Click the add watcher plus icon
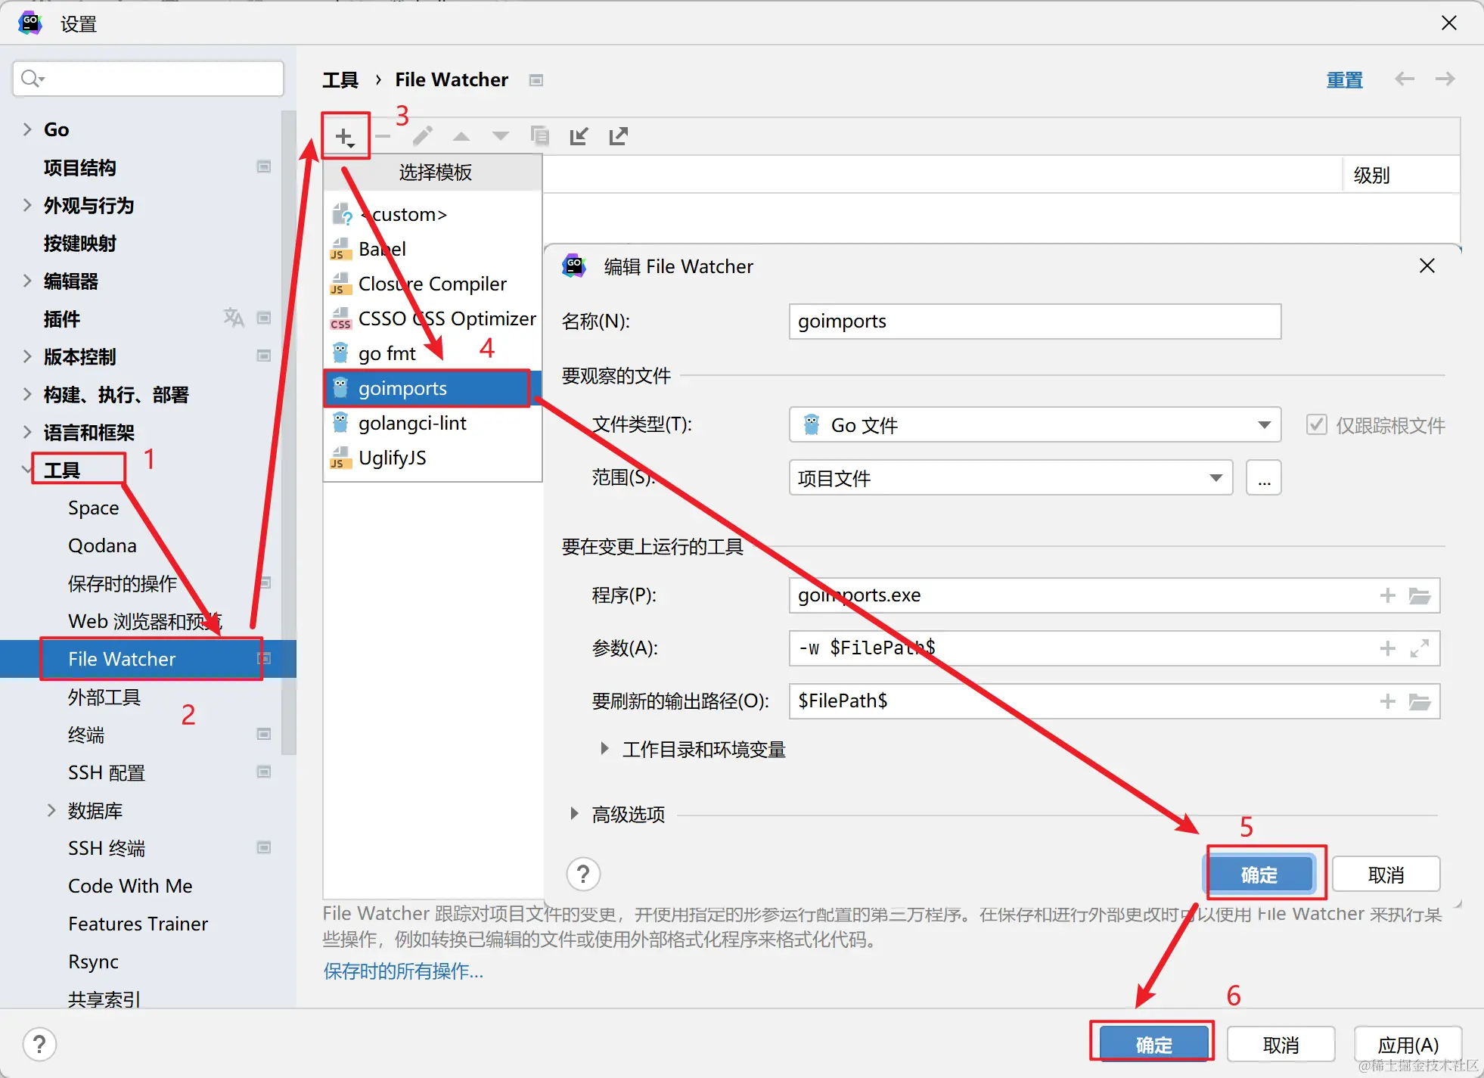This screenshot has height=1078, width=1484. (344, 137)
